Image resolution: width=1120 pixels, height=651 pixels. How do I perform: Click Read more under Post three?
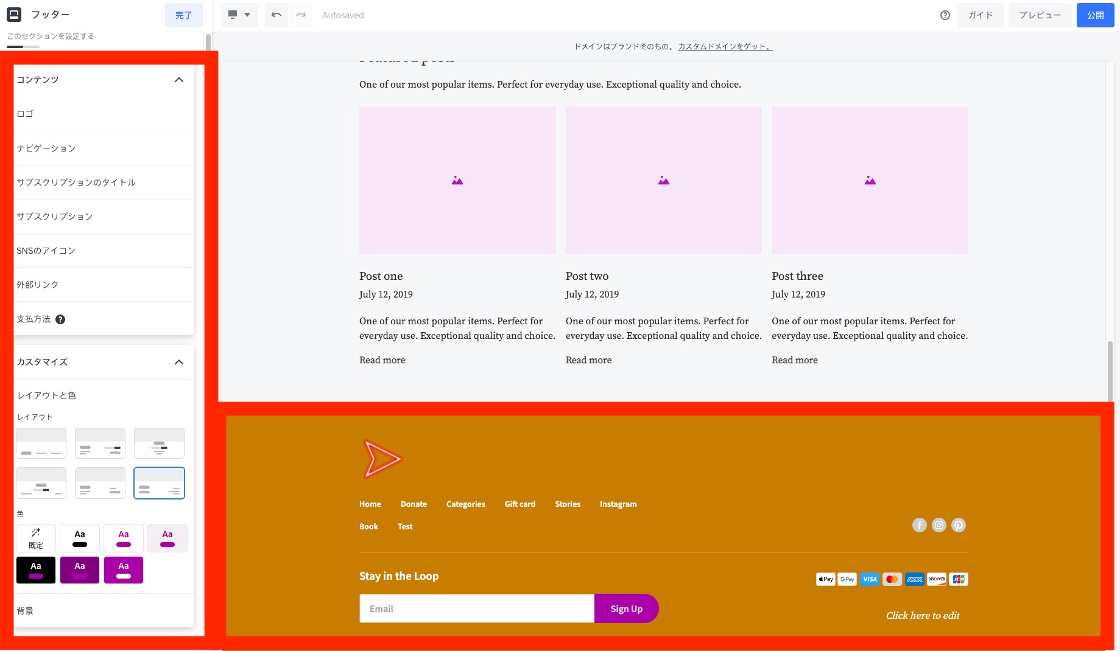(x=795, y=360)
